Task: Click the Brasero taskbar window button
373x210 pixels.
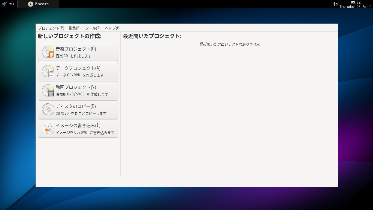Action: (x=38, y=4)
